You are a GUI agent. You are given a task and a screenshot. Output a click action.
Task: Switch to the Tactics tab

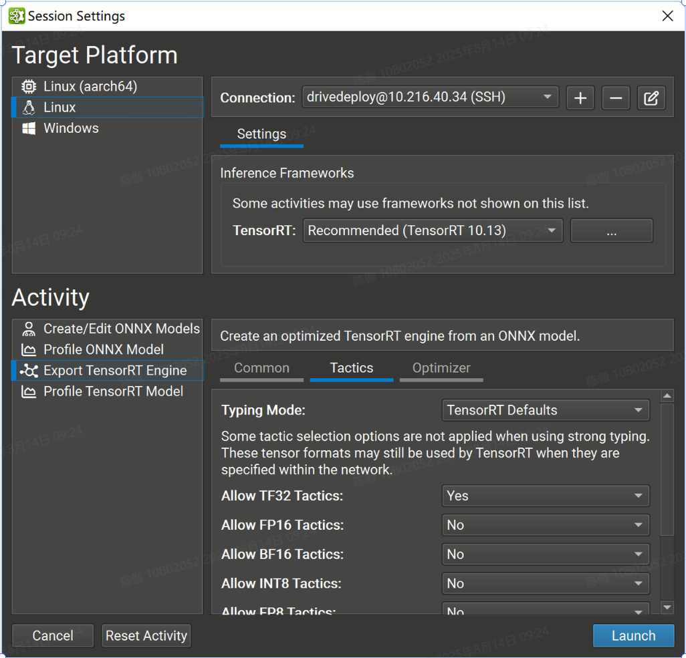tap(351, 369)
